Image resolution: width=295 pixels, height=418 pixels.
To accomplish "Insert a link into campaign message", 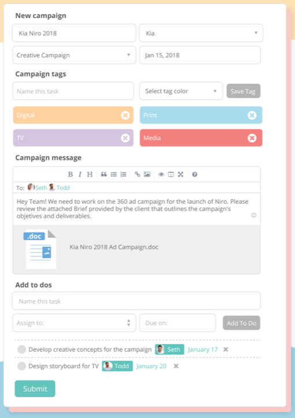I will [137, 174].
